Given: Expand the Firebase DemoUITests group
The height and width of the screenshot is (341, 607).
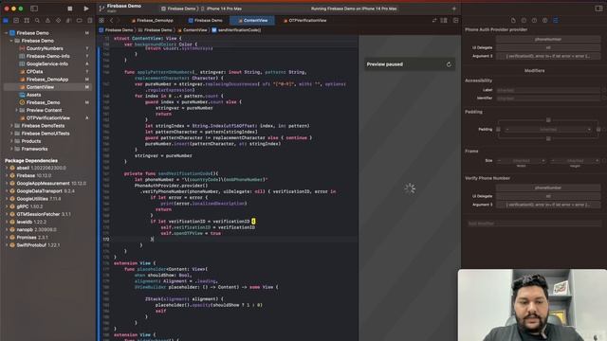Looking at the screenshot, I should coord(11,134).
